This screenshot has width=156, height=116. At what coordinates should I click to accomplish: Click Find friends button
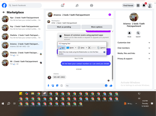click(x=128, y=5)
